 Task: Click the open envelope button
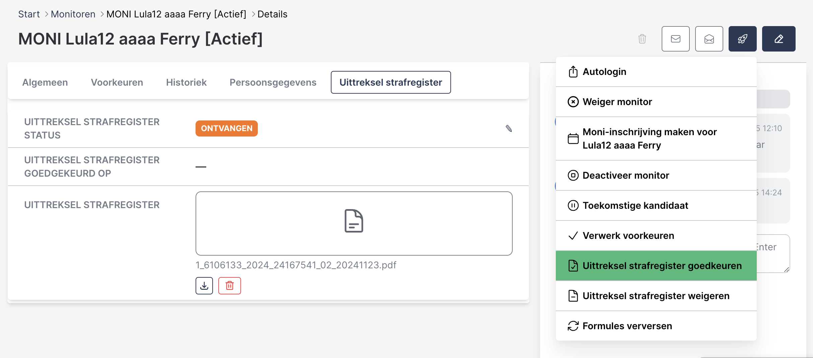709,39
